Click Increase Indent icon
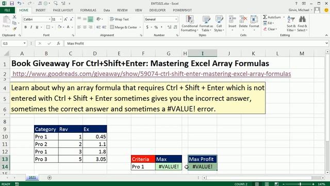The width and height of the screenshot is (330, 186). [104, 27]
